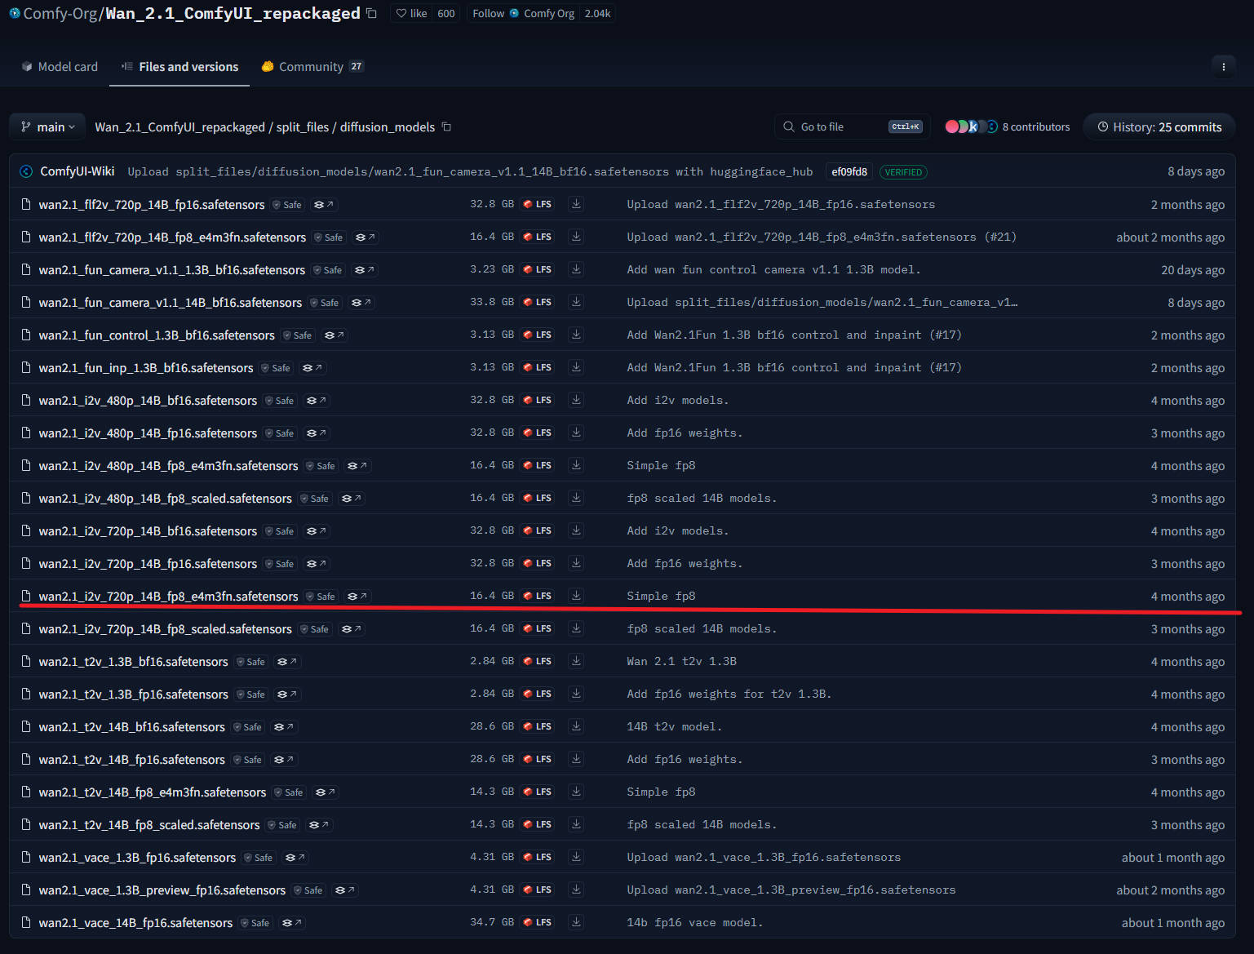The height and width of the screenshot is (954, 1254).
Task: Like the repository with heart button
Action: click(x=411, y=13)
